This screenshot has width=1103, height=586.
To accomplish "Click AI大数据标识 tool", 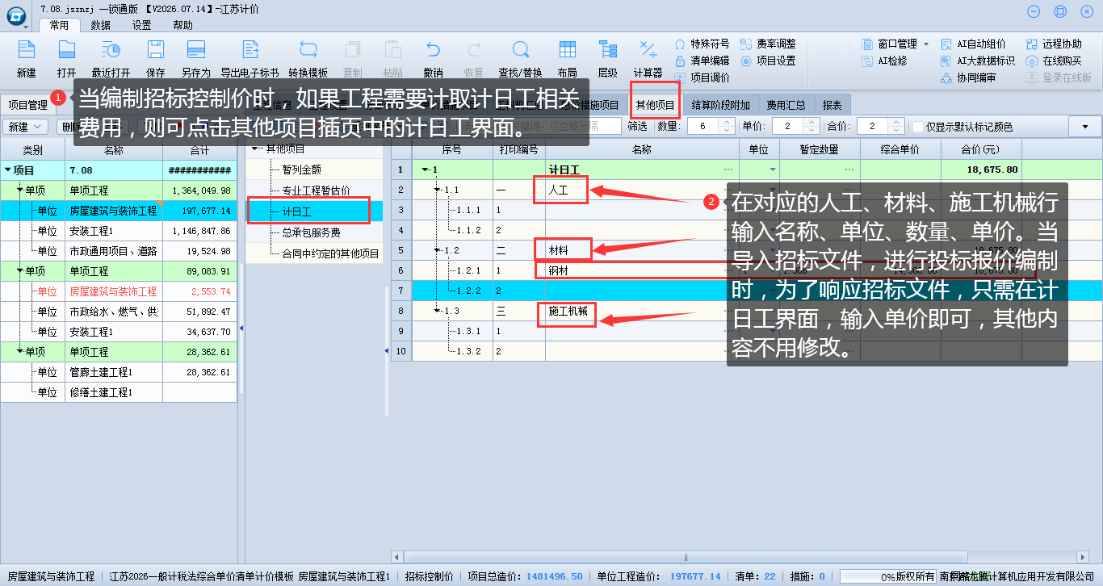I will coord(978,61).
